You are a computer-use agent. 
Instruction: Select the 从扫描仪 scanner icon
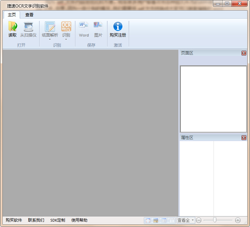click(x=28, y=29)
